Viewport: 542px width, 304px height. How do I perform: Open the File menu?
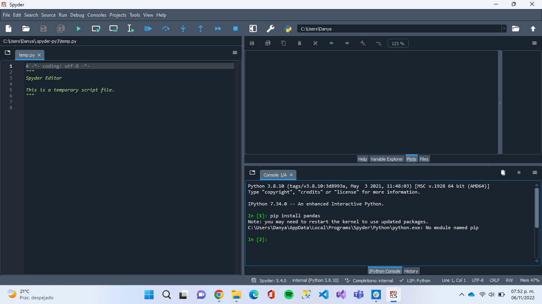pyautogui.click(x=6, y=15)
